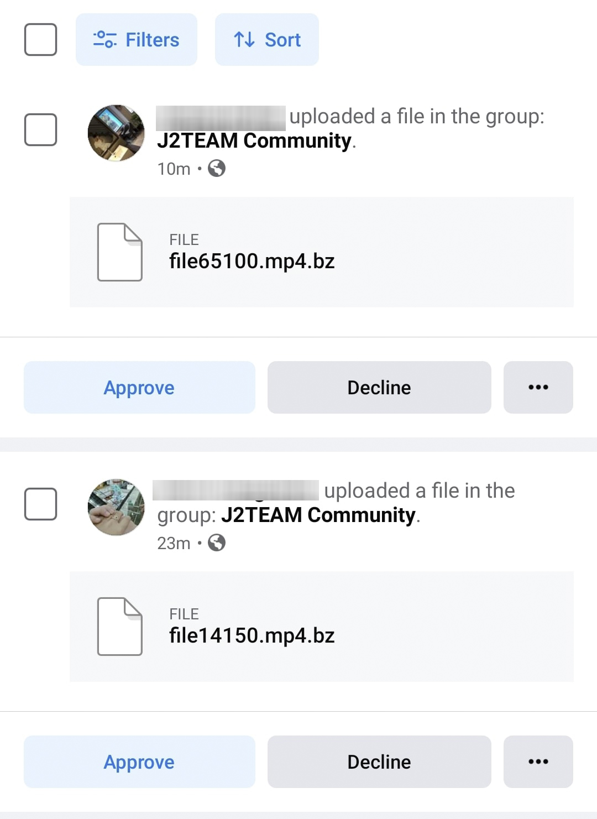Open J2TEAM Community link in the 23m post
Image resolution: width=597 pixels, height=819 pixels.
[318, 515]
